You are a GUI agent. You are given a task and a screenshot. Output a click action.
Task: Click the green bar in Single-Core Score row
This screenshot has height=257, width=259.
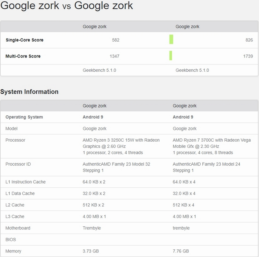click(171, 40)
